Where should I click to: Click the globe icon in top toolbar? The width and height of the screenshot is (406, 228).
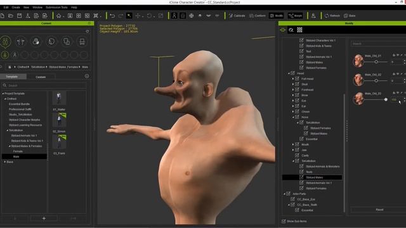[x=192, y=16]
